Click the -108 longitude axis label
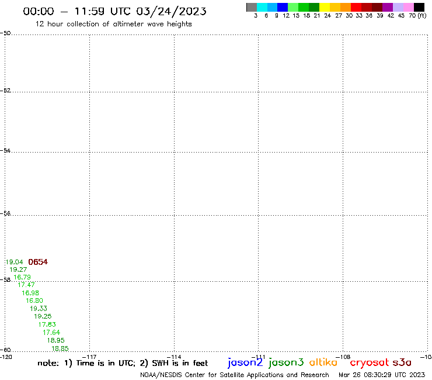The width and height of the screenshot is (432, 380). (343, 357)
